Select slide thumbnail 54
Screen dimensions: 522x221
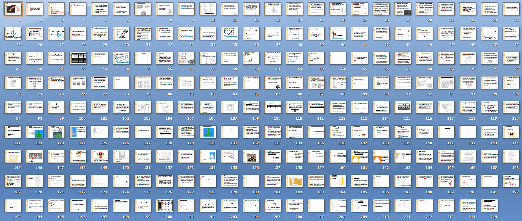coord(121,58)
